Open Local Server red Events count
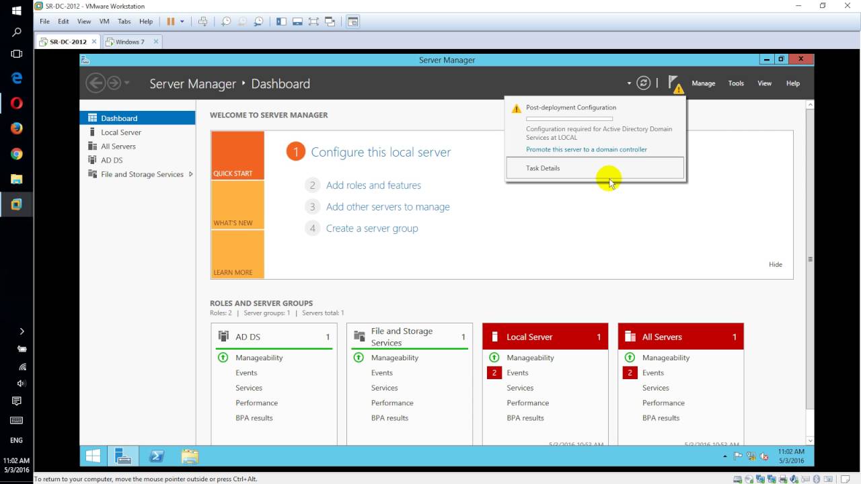The height and width of the screenshot is (484, 861). 494,372
